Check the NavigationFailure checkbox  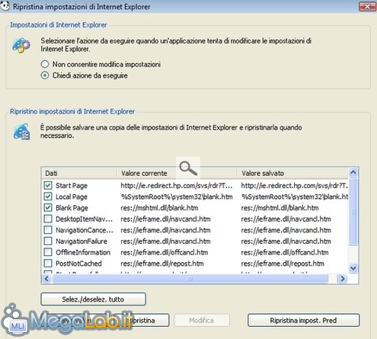[x=48, y=241]
